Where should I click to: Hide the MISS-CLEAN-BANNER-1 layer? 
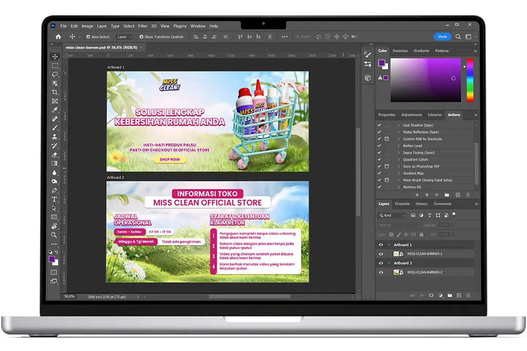381,254
